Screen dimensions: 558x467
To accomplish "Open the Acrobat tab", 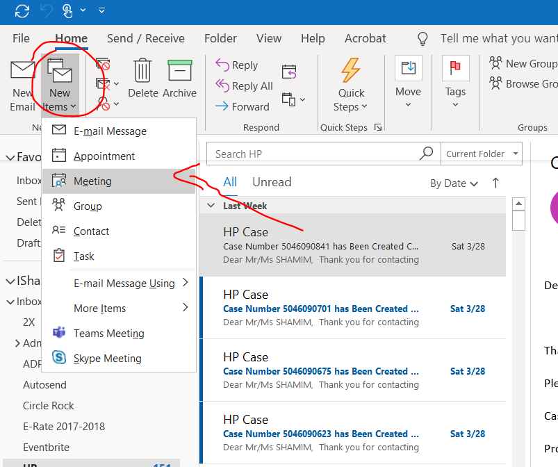I will pos(365,38).
